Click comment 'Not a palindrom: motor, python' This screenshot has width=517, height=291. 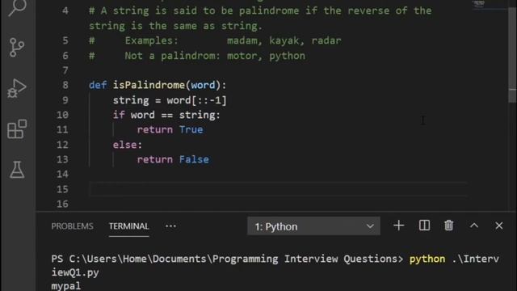point(215,56)
